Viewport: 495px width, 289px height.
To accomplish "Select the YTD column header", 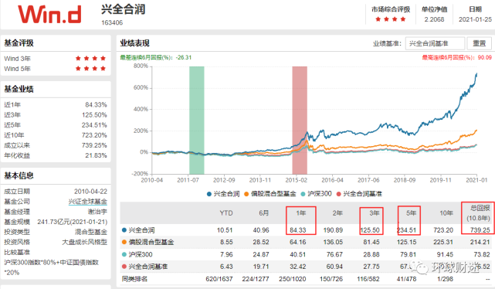I will point(226,213).
